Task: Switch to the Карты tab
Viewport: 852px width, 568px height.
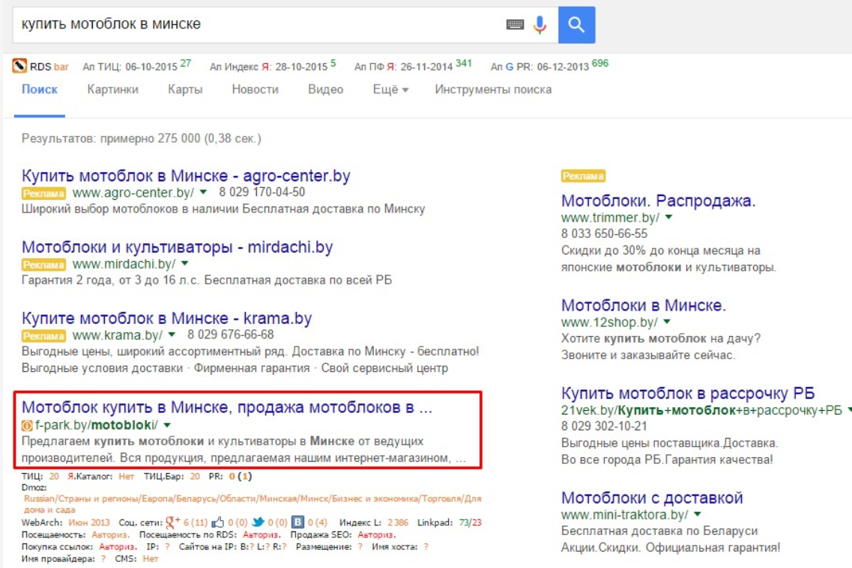Action: coord(185,90)
